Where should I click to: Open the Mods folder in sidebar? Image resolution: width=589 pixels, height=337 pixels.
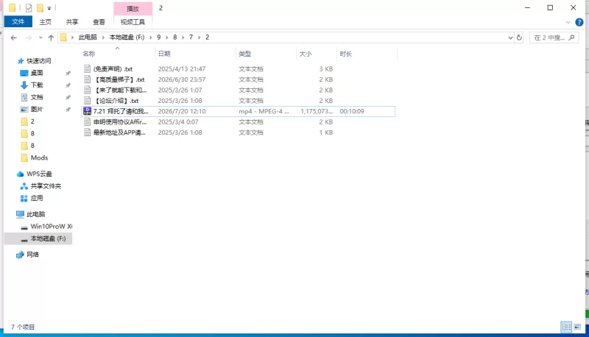[x=39, y=157]
